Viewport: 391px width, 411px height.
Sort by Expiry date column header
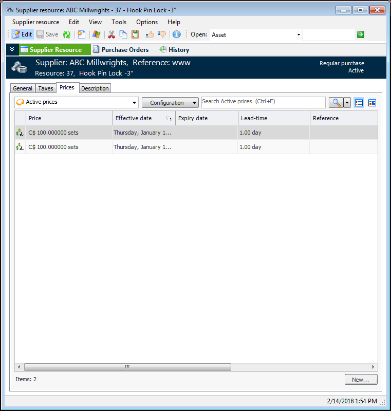tap(207, 118)
